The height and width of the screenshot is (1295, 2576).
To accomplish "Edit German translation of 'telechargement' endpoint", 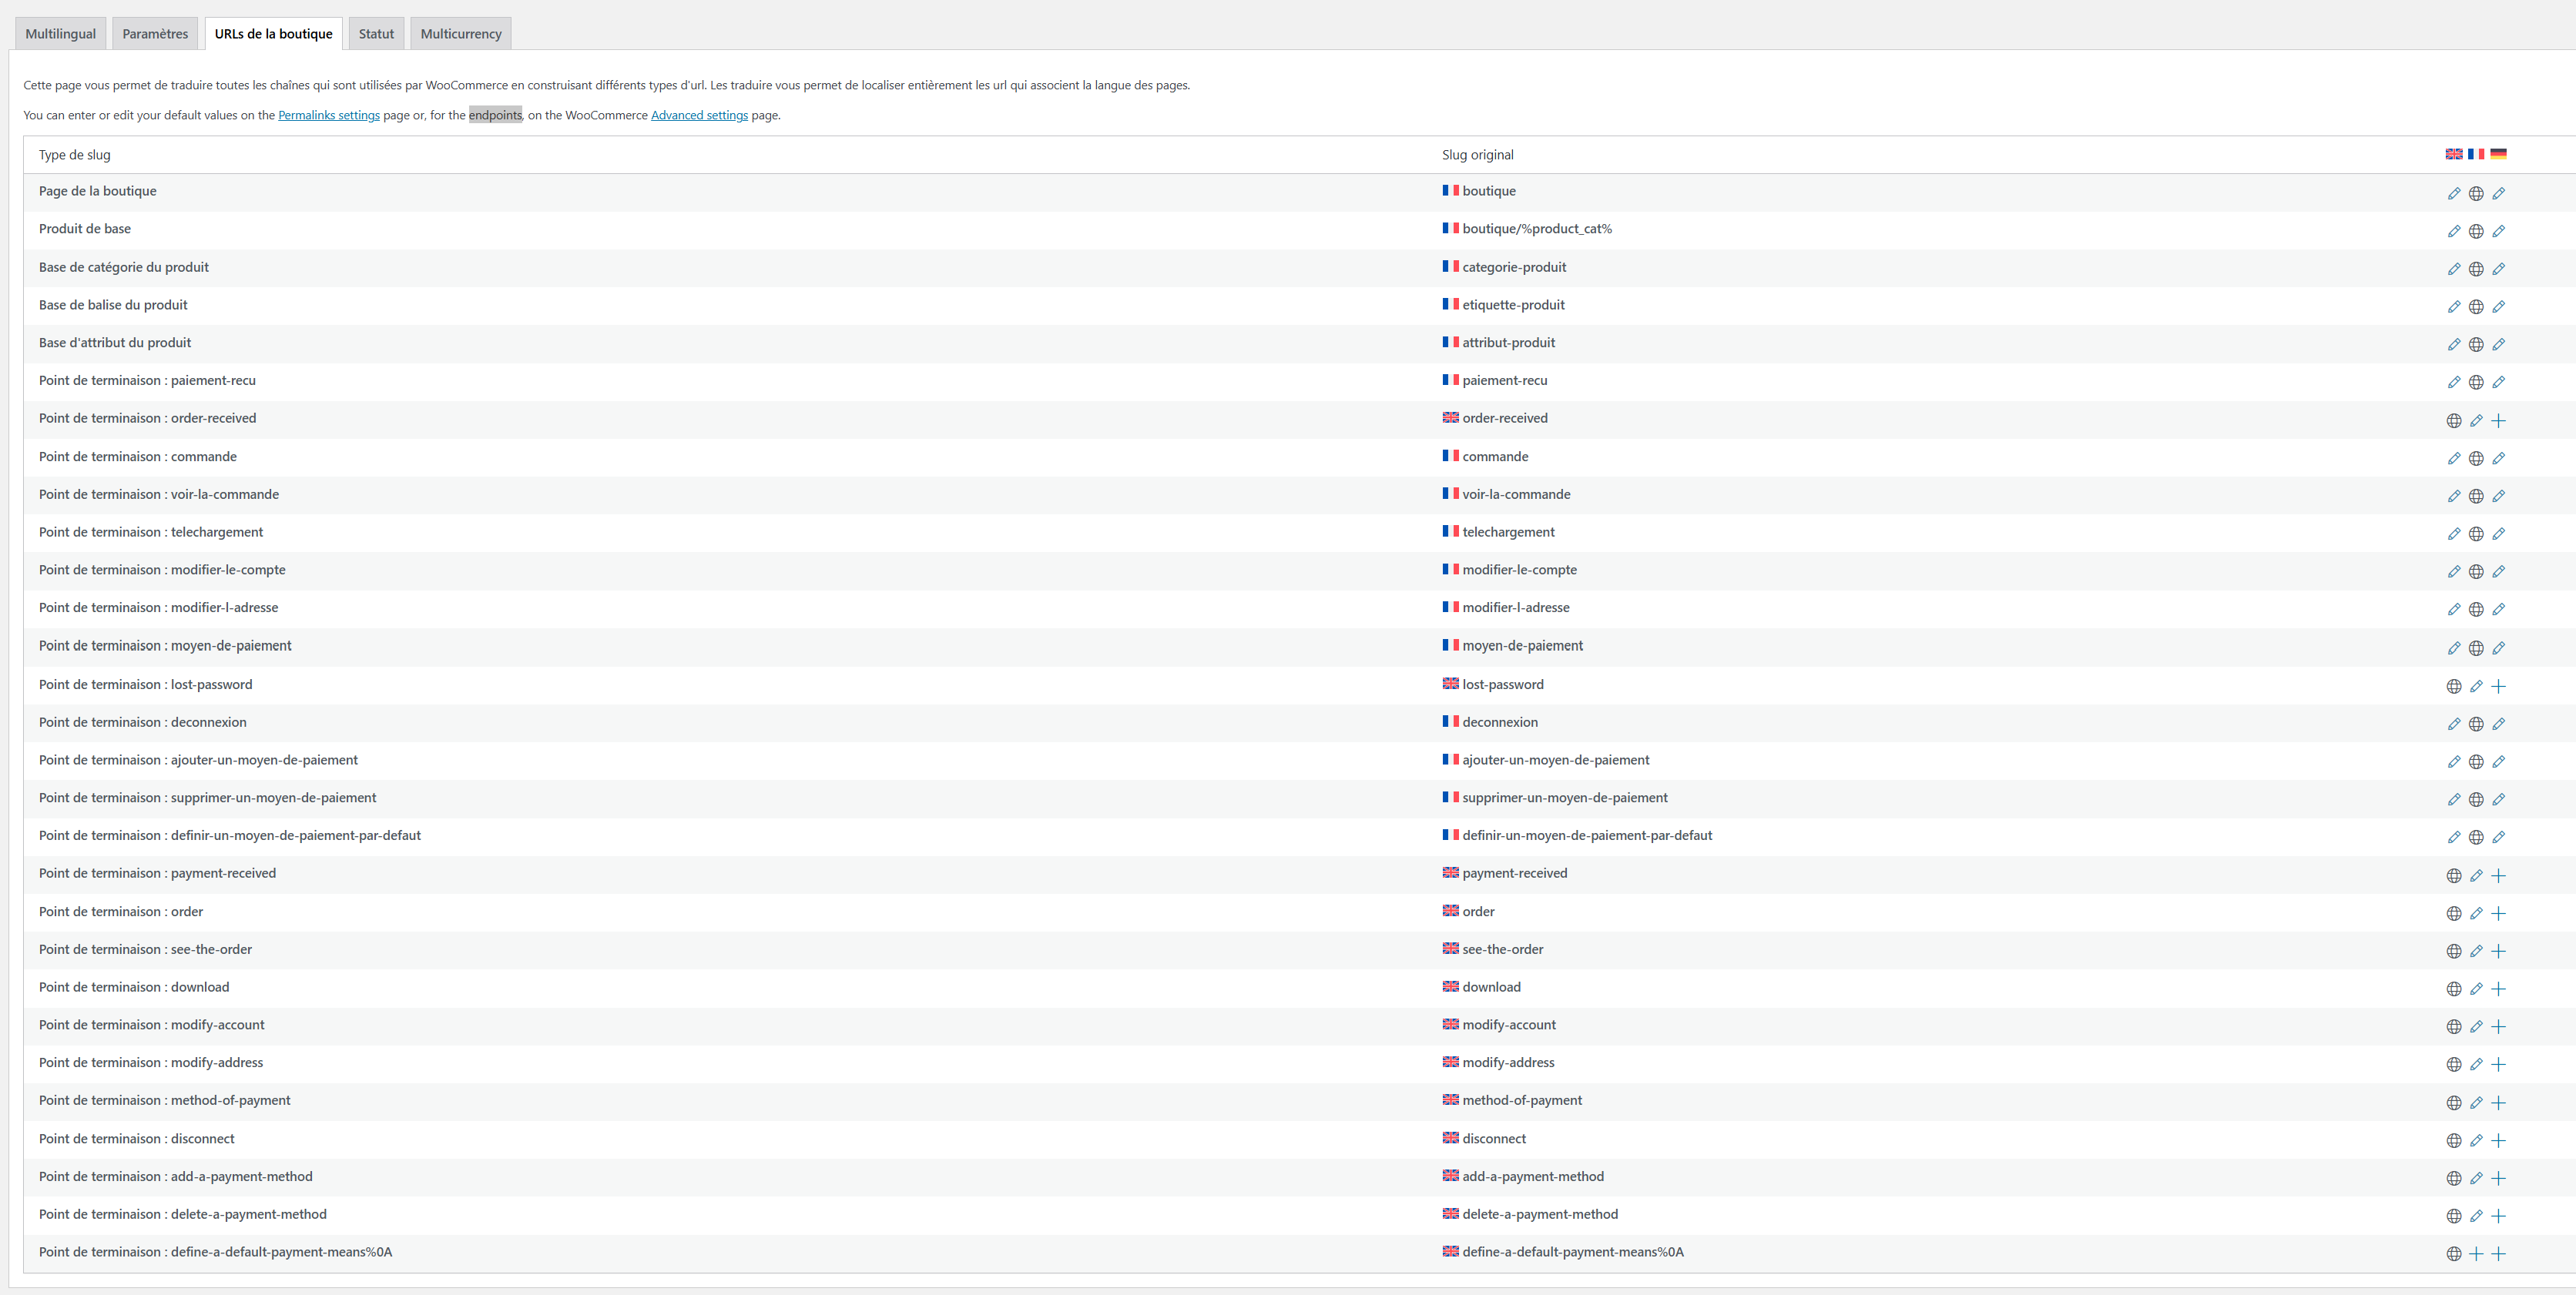I will coord(2498,534).
